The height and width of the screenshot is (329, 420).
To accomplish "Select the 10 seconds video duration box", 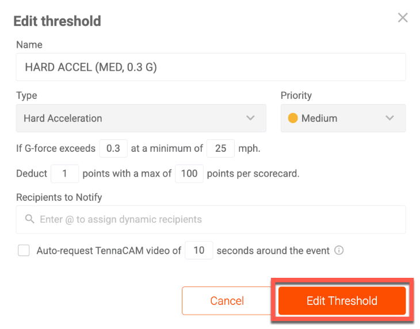I will [198, 250].
